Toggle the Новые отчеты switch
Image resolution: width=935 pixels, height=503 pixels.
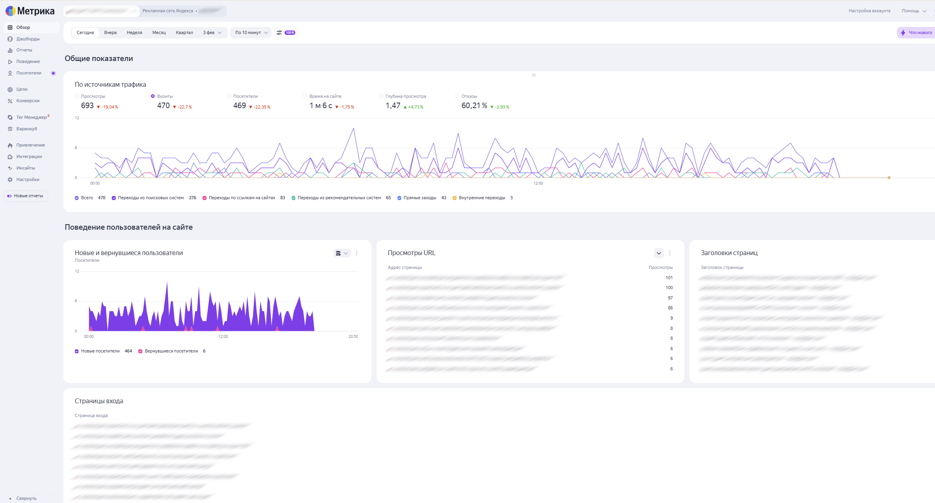pyautogui.click(x=10, y=196)
